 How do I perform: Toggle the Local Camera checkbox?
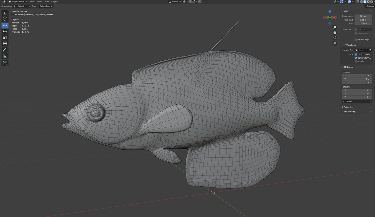click(356, 29)
